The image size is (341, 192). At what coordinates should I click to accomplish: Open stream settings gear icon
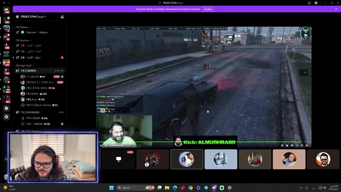[307, 145]
